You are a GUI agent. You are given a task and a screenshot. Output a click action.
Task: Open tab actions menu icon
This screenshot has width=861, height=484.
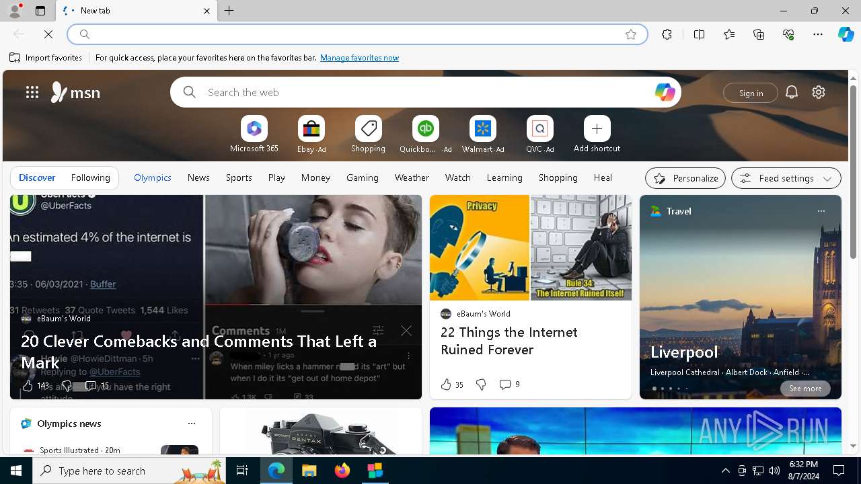pos(40,11)
